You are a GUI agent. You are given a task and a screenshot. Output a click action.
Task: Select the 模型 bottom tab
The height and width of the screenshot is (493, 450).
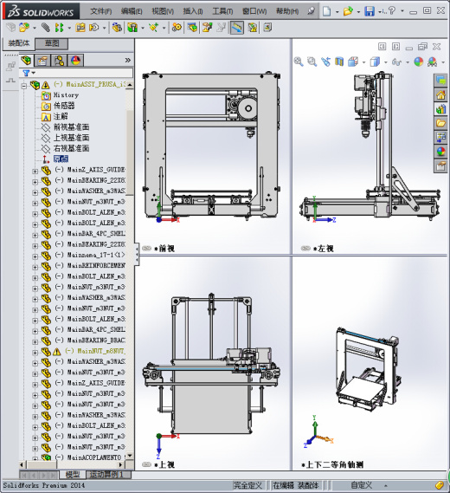73,475
